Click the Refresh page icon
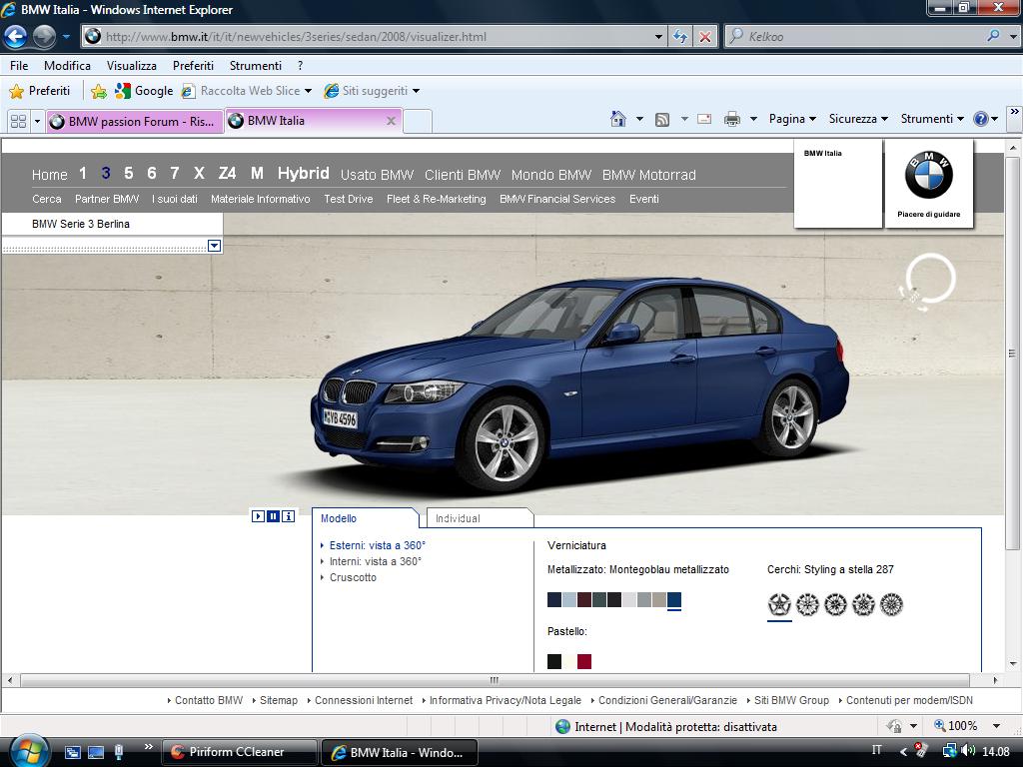 679,37
